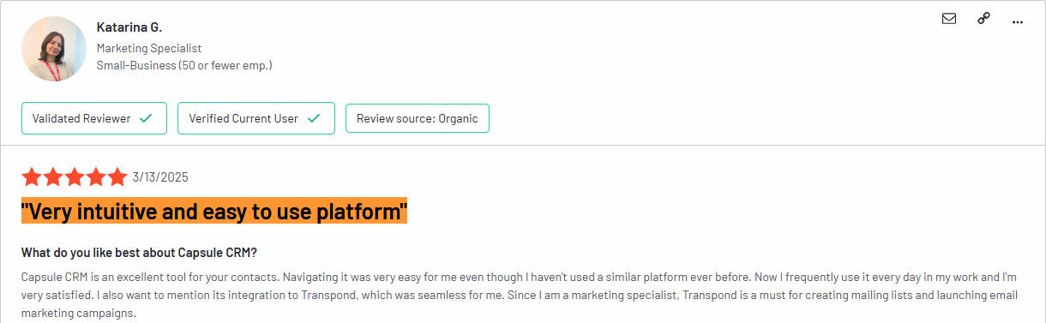This screenshot has height=323, width=1046.
Task: Click the Verified Current User badge
Action: [255, 118]
